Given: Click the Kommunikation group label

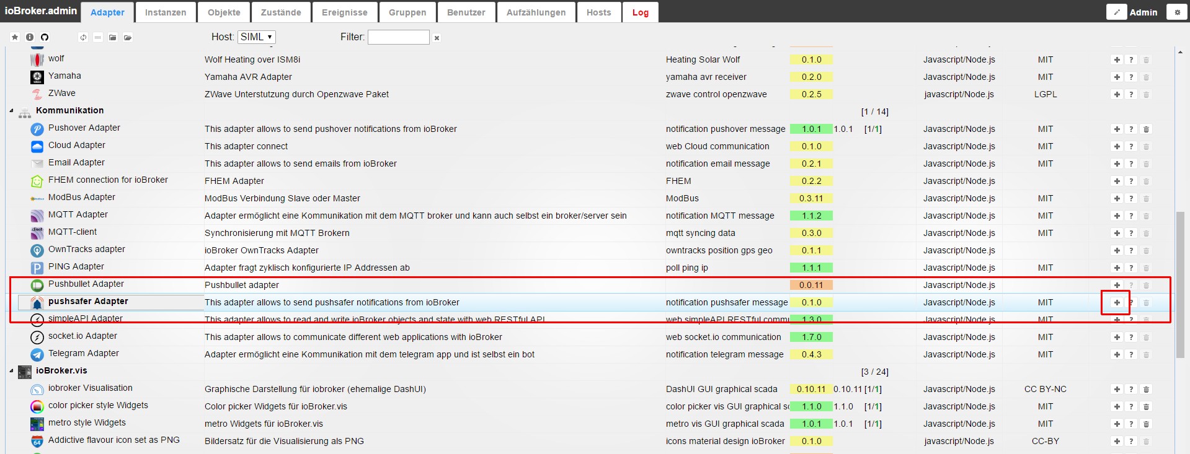Looking at the screenshot, I should [70, 110].
